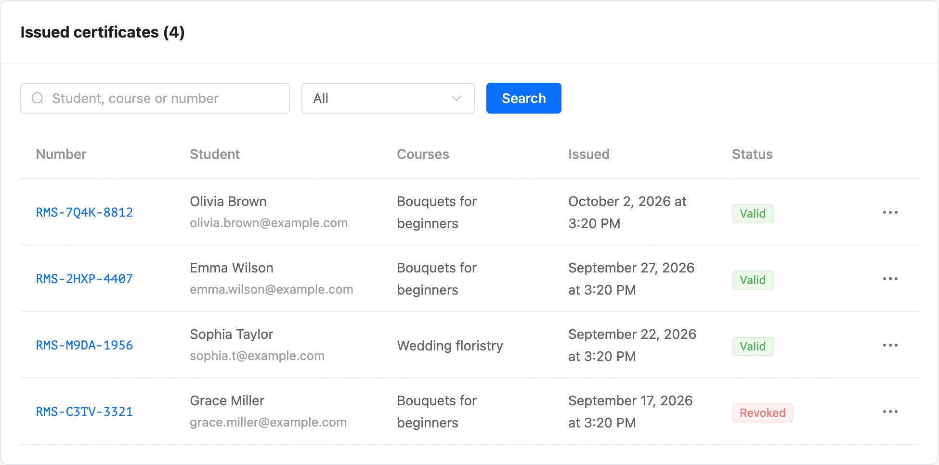This screenshot has width=939, height=465.
Task: Click the September 17, 2026 issue date
Action: (x=630, y=412)
